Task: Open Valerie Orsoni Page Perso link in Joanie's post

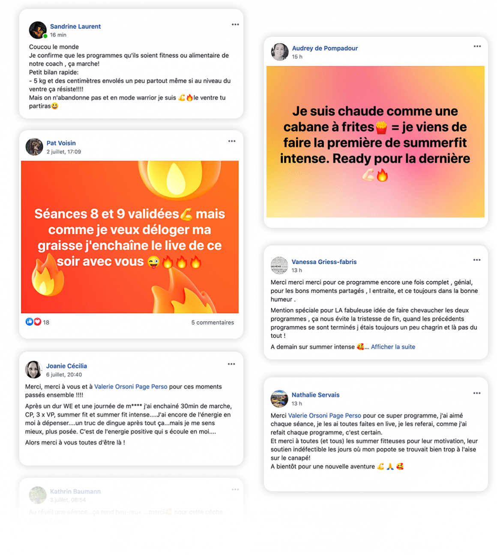Action: 131,386
